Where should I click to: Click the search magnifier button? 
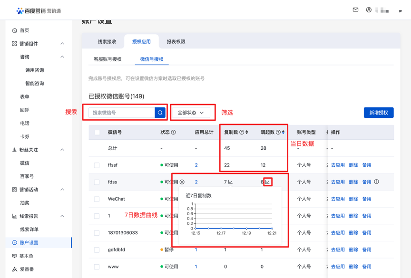160,113
